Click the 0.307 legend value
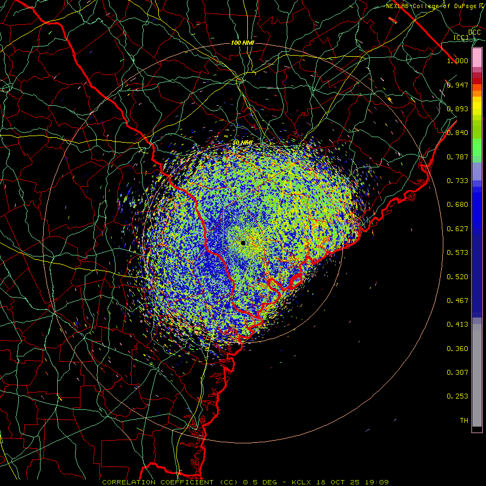486x486 pixels. click(457, 373)
